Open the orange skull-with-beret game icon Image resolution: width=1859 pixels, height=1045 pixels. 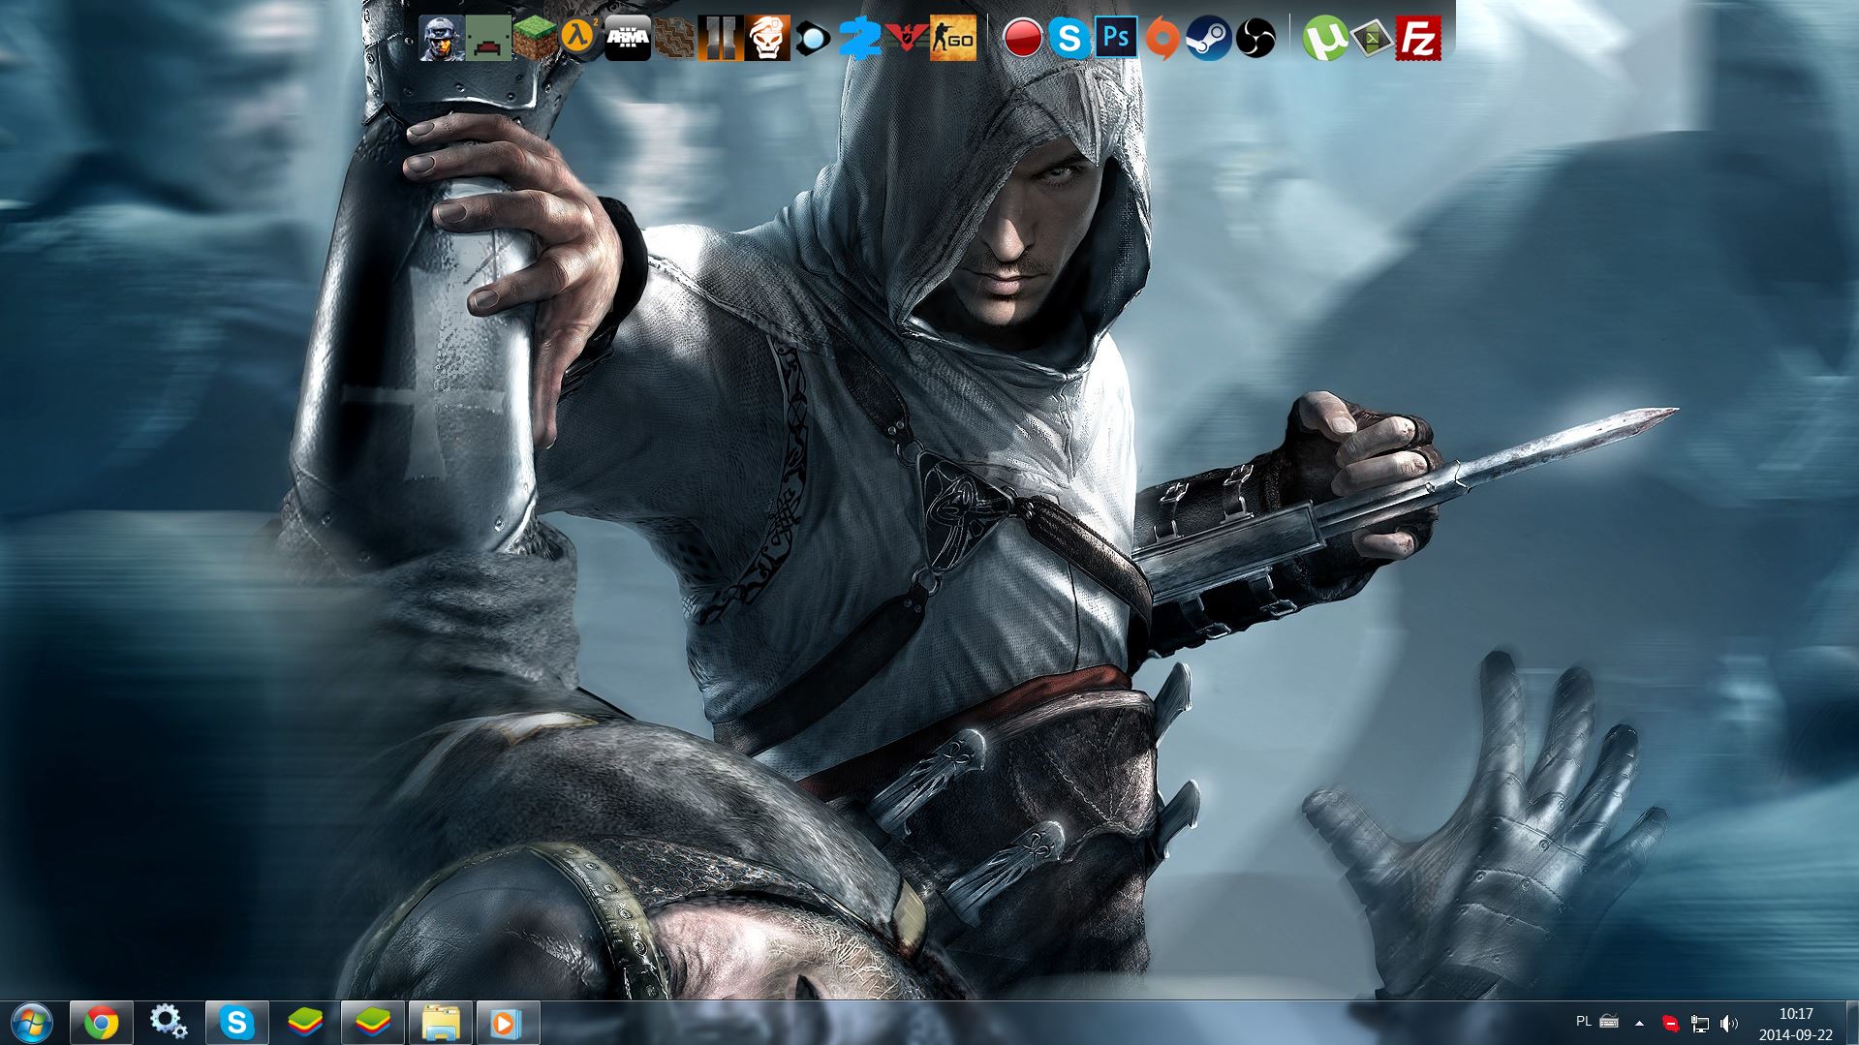[767, 39]
